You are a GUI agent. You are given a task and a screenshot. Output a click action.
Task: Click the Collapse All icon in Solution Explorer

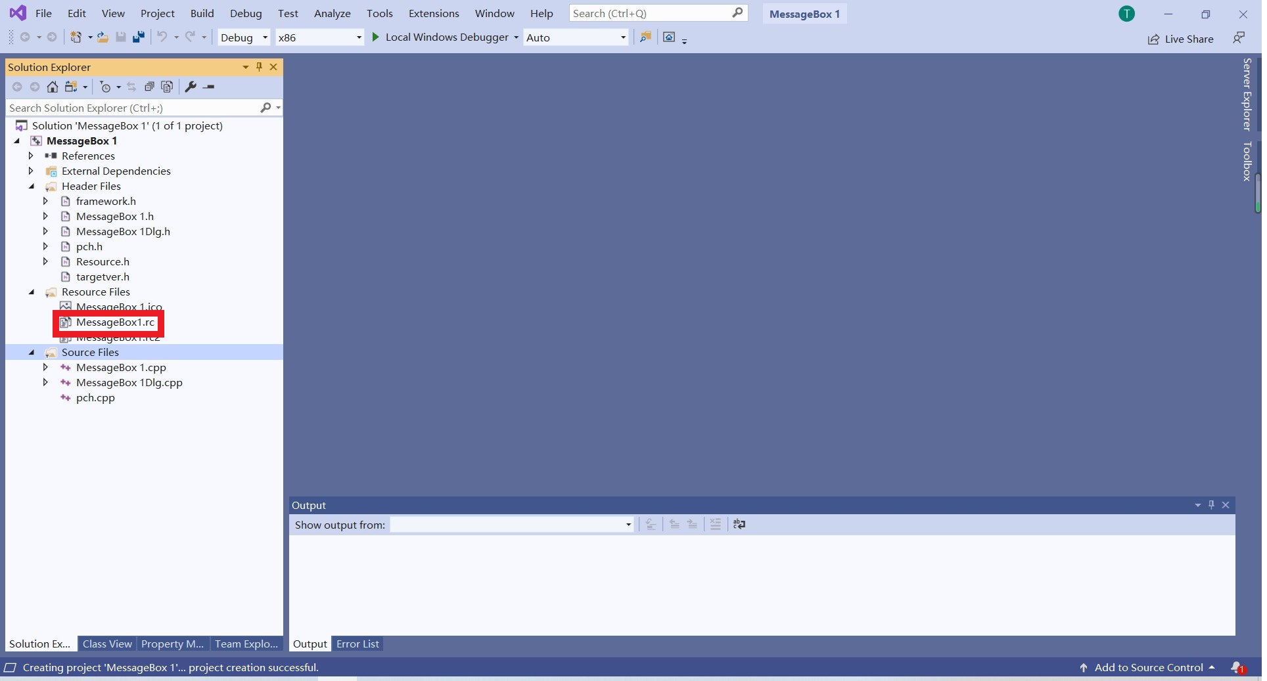(x=150, y=87)
